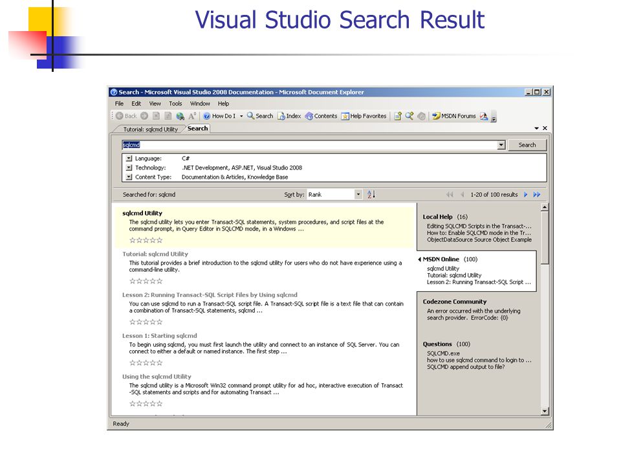Open How to: Enable SQLCMD mode entry
This screenshot has height=466, width=621.
[x=479, y=233]
